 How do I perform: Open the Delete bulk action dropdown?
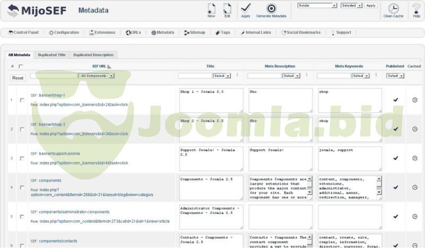pos(317,5)
